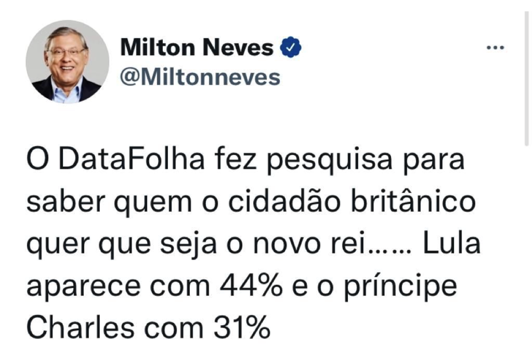Click the word britânico in the tweet
Image resolution: width=532 pixels, height=364 pixels.
tap(413, 201)
